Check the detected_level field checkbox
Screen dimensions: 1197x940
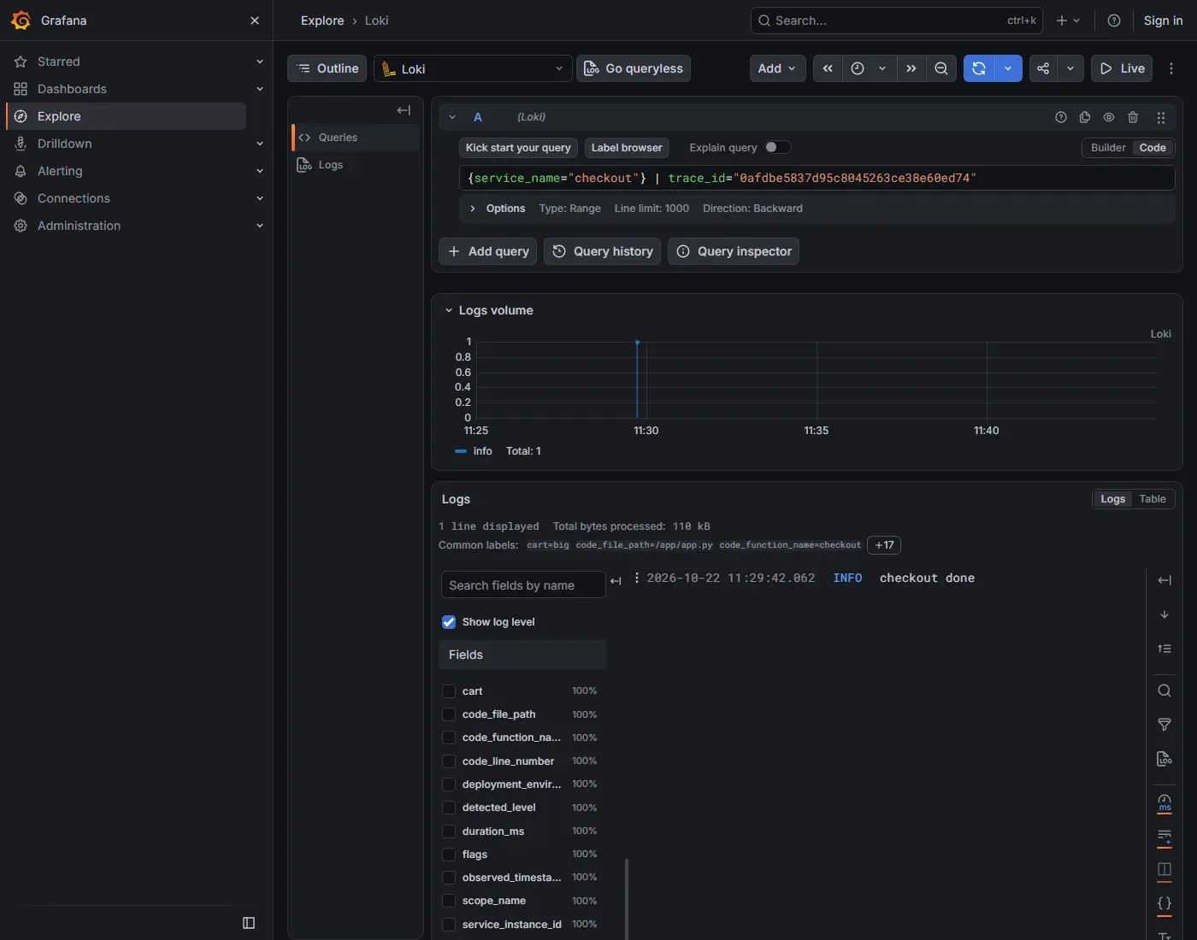coord(449,808)
